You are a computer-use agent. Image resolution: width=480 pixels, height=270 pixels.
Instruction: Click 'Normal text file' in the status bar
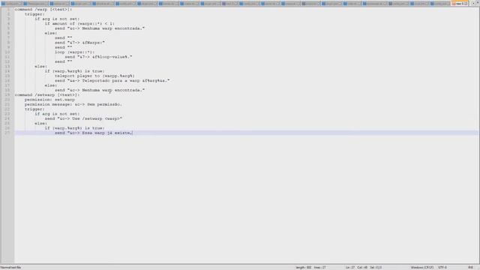coord(11,268)
